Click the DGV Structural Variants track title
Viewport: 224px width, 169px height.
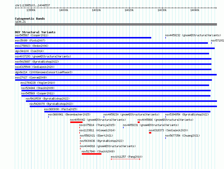pos(35,32)
